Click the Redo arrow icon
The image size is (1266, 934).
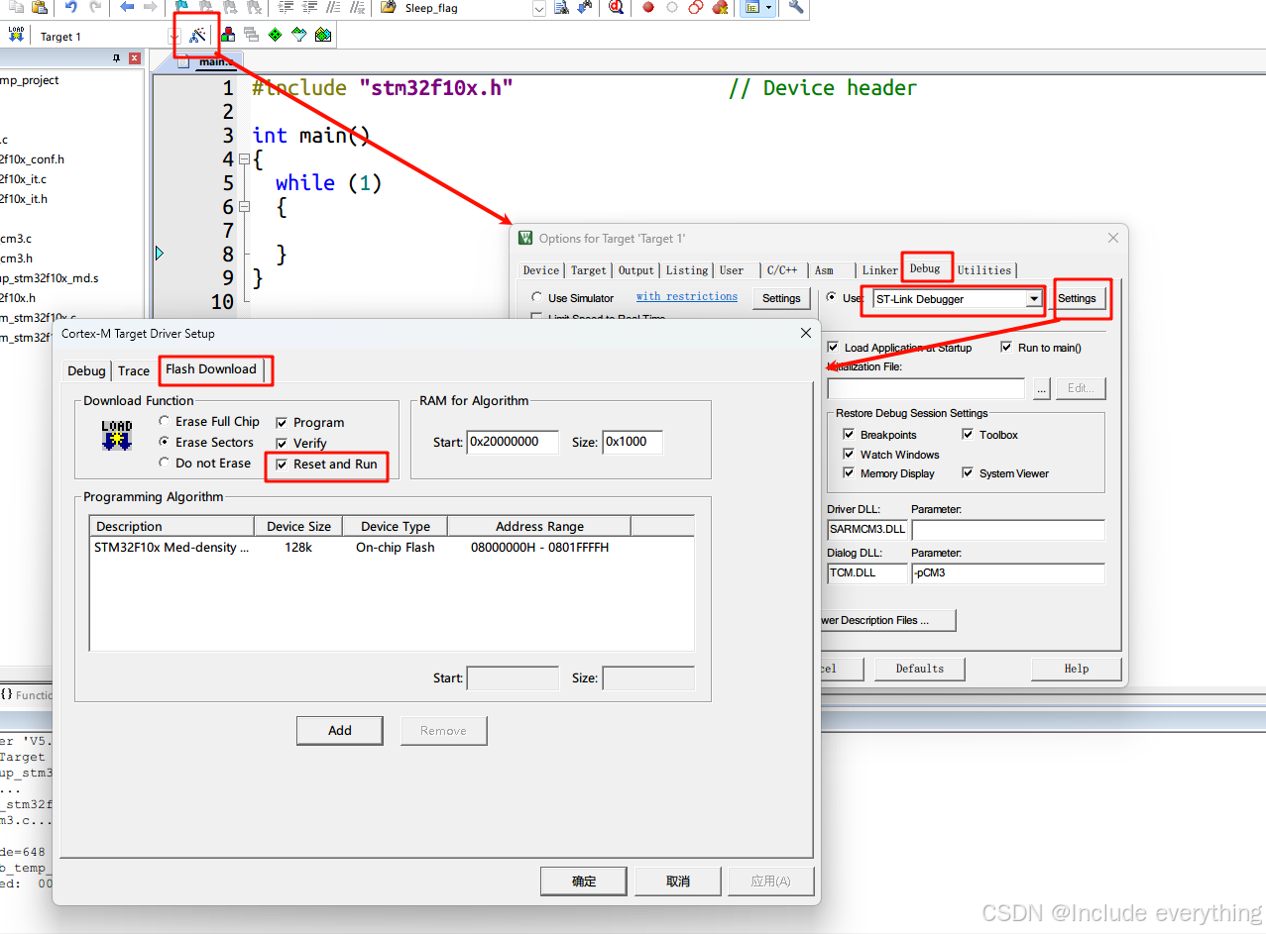point(95,8)
